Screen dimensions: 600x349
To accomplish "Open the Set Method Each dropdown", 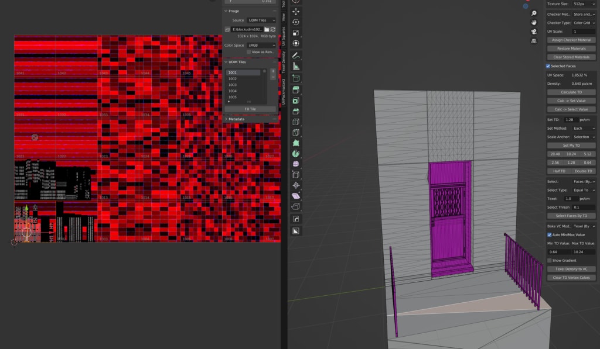I will tap(584, 128).
